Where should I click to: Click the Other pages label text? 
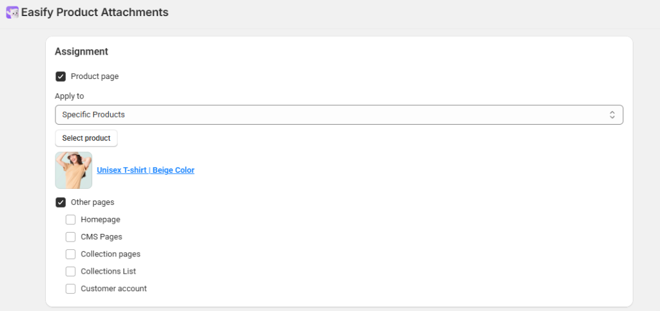tap(93, 202)
